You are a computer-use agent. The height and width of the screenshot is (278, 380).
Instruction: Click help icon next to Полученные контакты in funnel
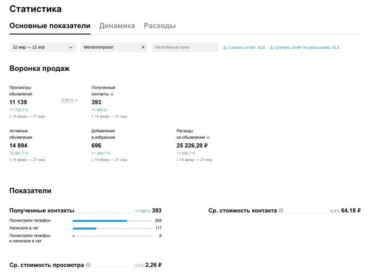point(112,94)
